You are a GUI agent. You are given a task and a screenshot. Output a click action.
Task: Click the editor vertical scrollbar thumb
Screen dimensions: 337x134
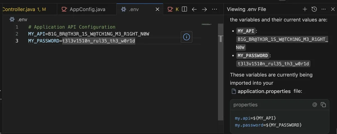(221, 39)
